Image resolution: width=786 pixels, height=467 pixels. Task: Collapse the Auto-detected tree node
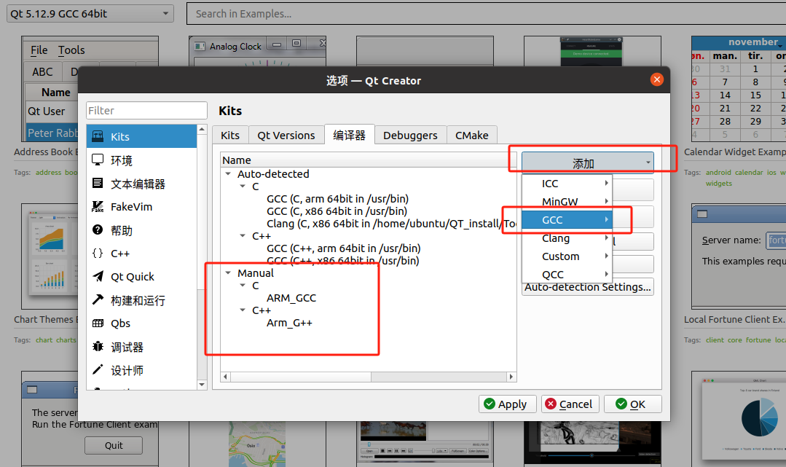[229, 174]
